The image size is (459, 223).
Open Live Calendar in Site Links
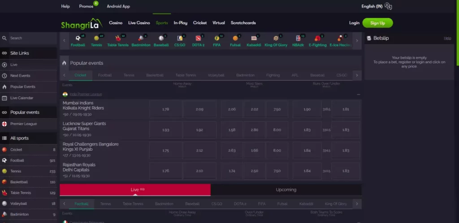click(22, 98)
